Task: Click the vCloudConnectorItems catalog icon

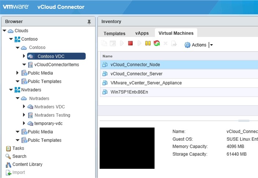Action: click(x=30, y=65)
